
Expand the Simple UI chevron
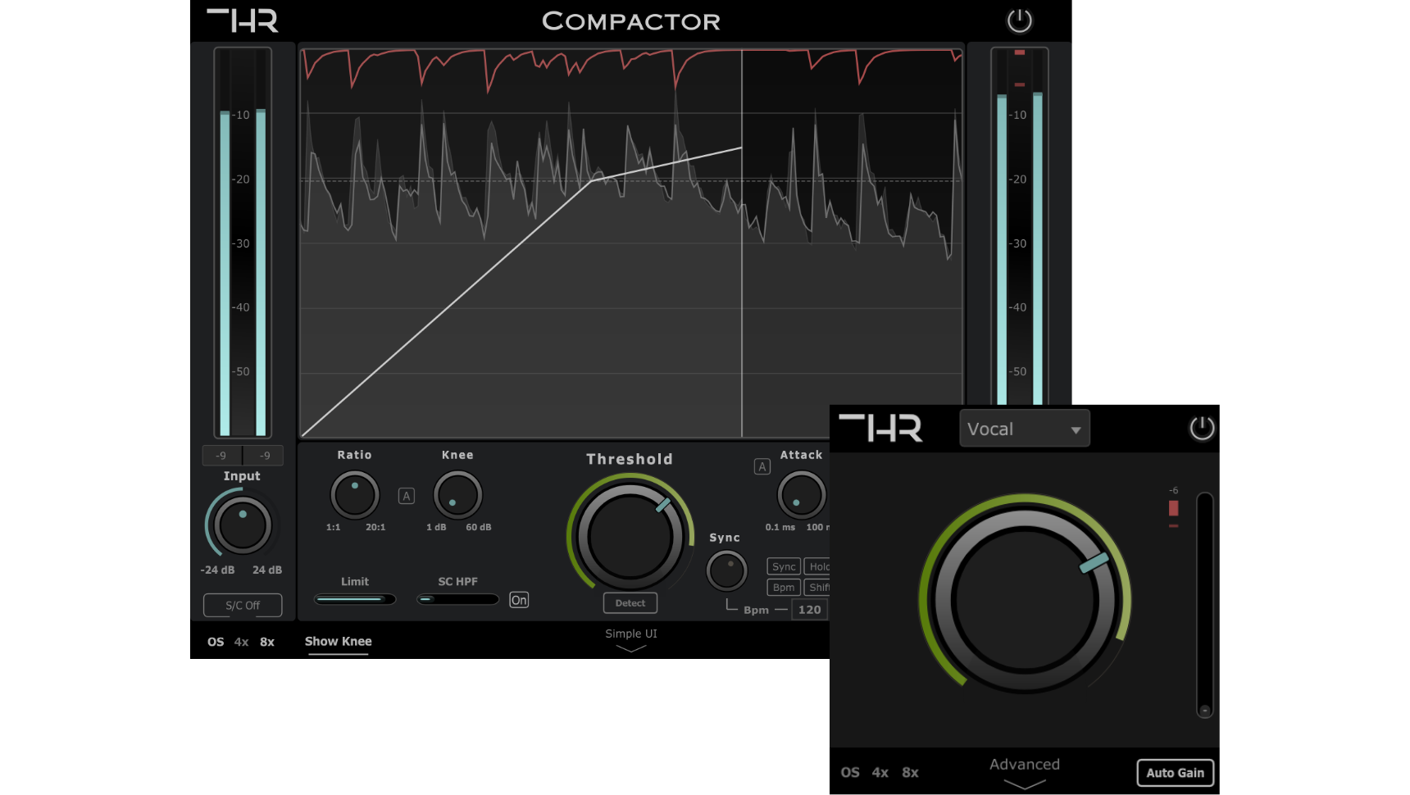630,647
